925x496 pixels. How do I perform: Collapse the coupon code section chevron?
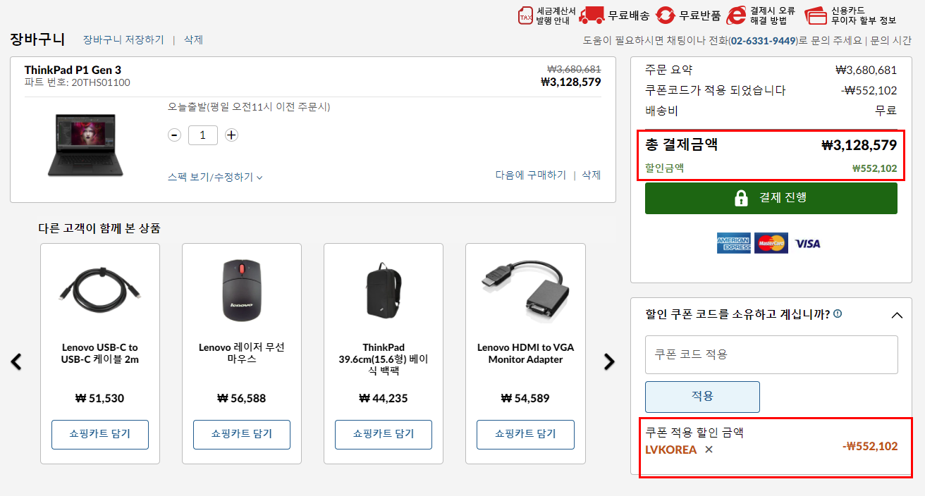coord(897,315)
